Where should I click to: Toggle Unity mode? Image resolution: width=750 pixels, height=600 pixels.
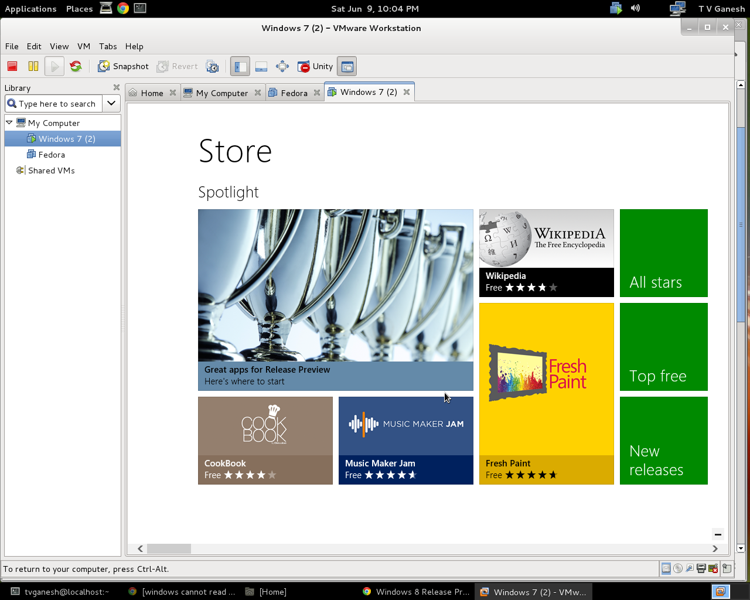pos(315,66)
